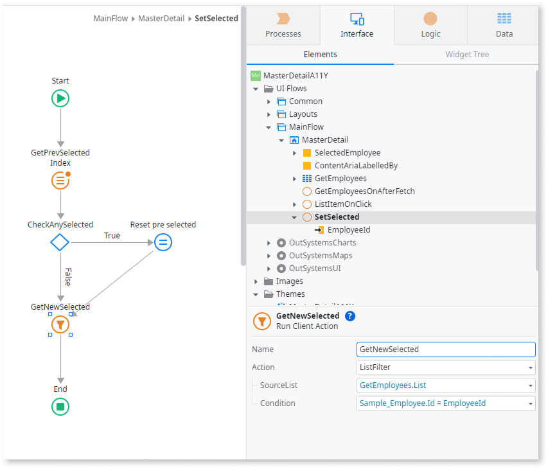Click the GetEmployees aggregate grid icon
Screen dimensions: 548x469
pos(307,179)
